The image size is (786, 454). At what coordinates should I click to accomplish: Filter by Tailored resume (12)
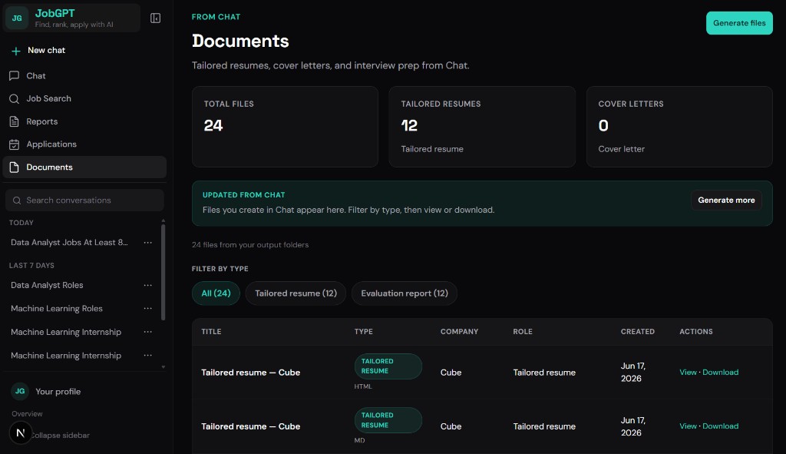296,293
